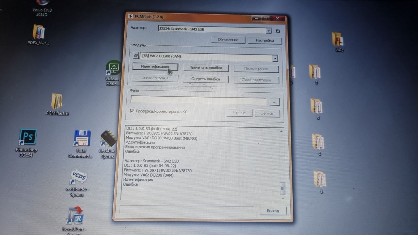Click the PCMflash lightning title bar icon

pyautogui.click(x=131, y=16)
